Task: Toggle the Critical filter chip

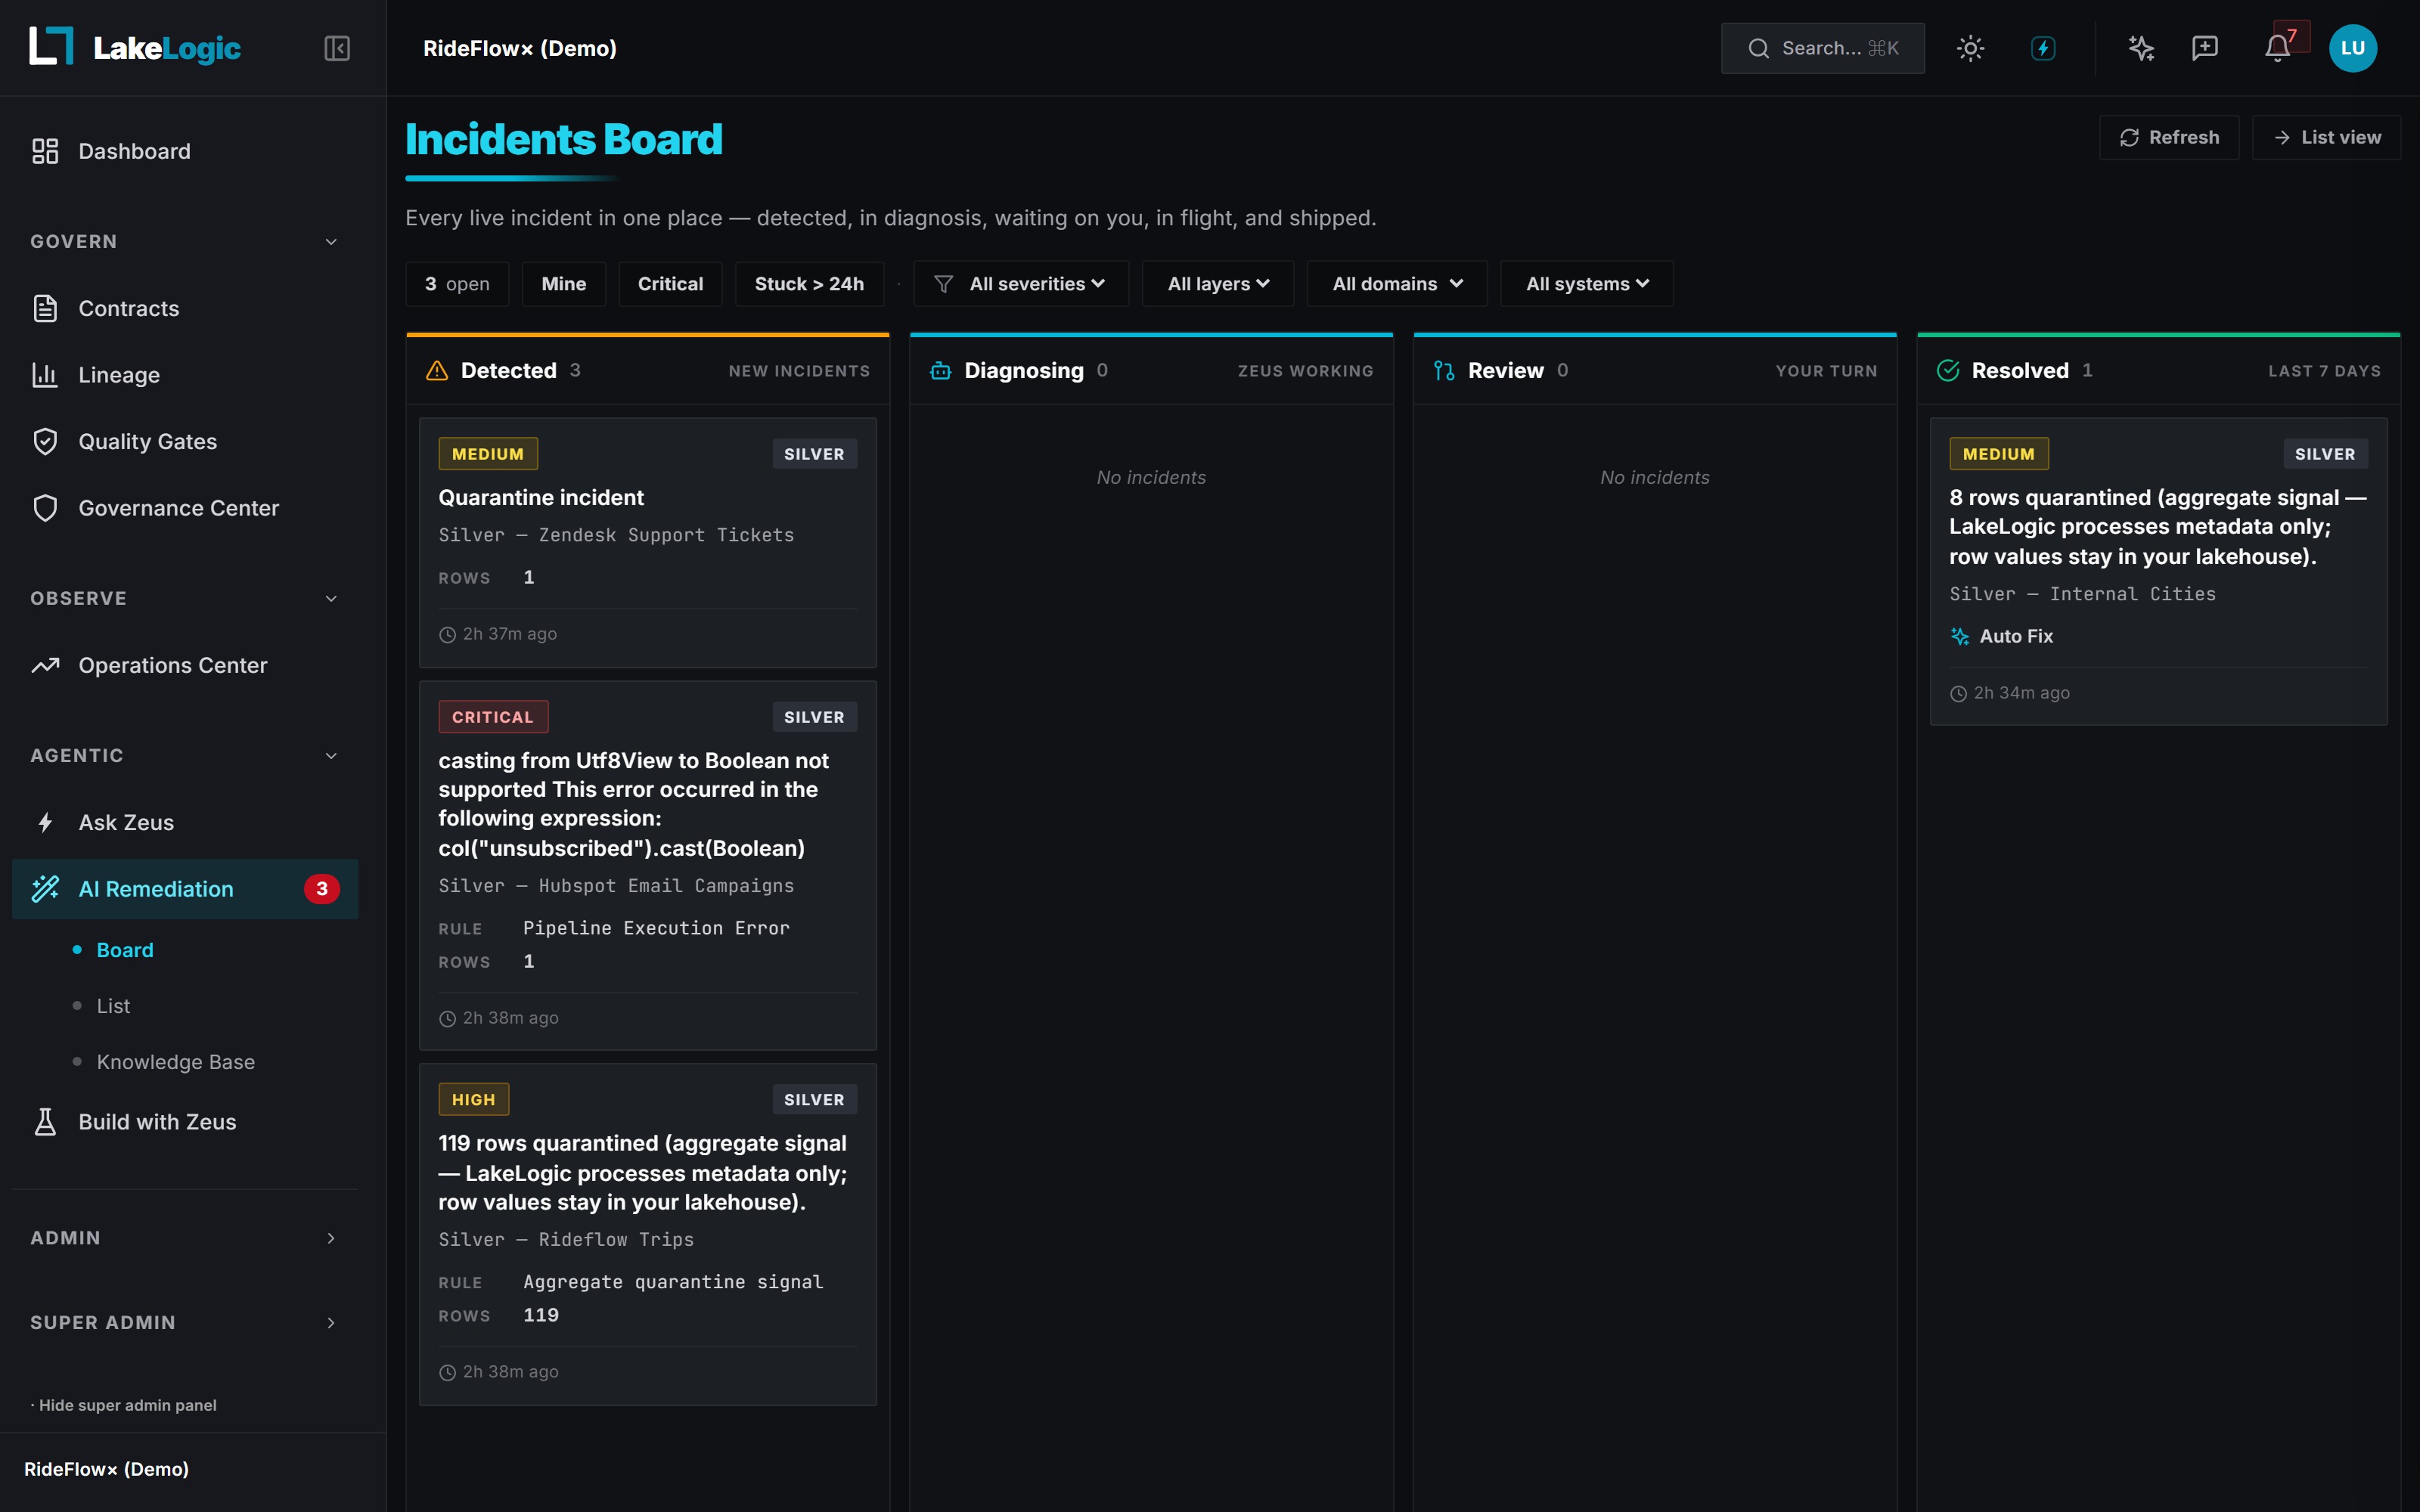Action: 670,284
